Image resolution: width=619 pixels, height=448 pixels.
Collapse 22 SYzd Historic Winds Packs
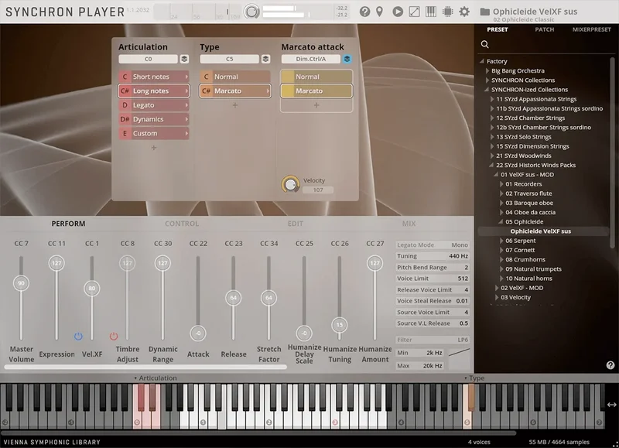point(491,165)
